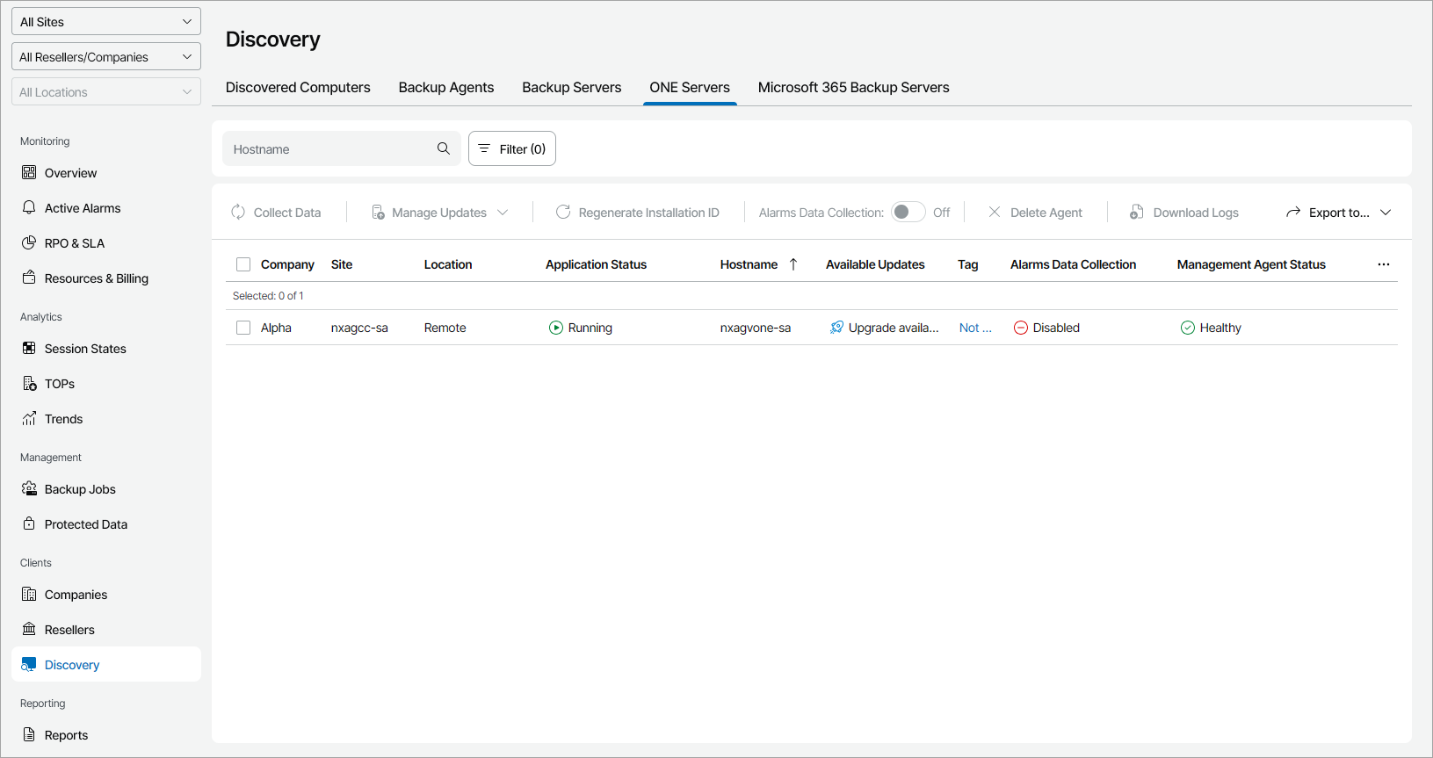Click the Delete Agent X icon

click(x=995, y=213)
